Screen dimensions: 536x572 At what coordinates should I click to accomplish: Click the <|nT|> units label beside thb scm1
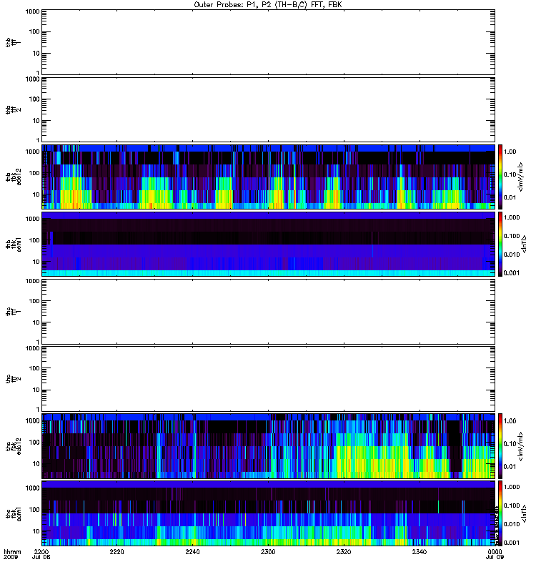pyautogui.click(x=525, y=244)
